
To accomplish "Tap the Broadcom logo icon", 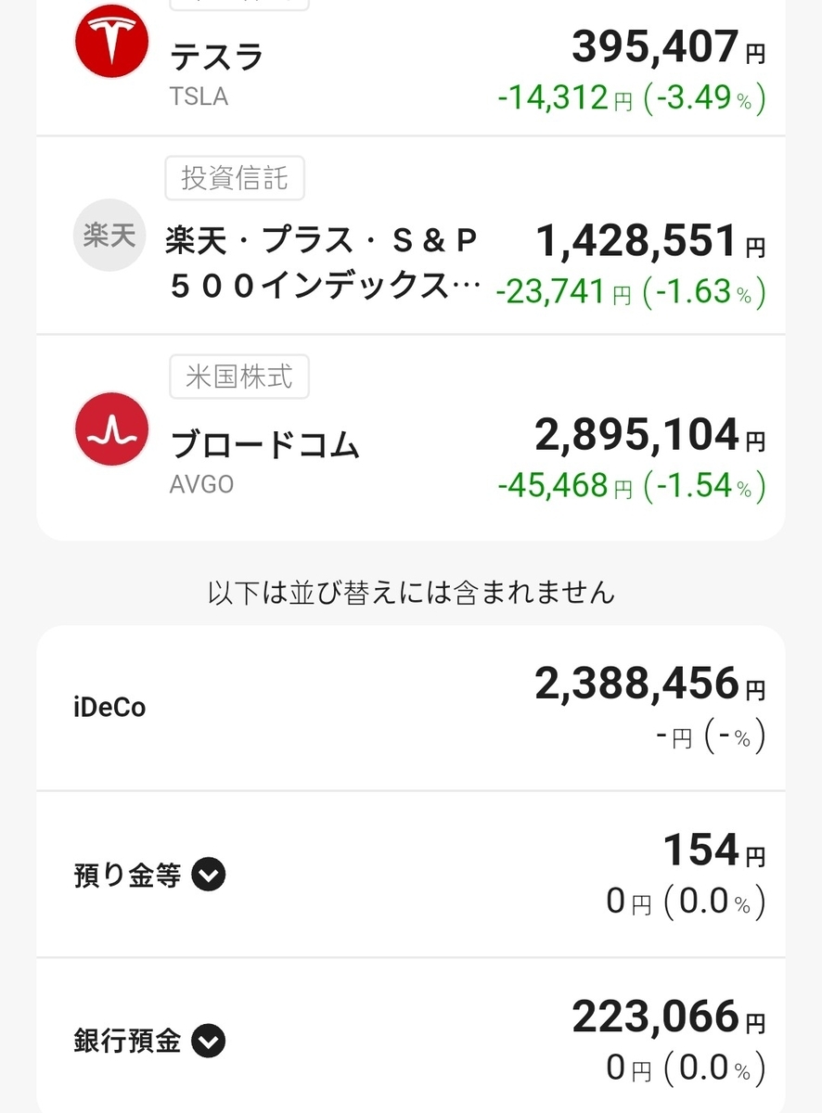I will tap(111, 429).
